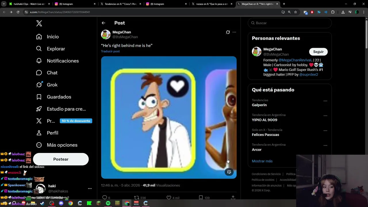This screenshot has height=207, width=368.
Task: Open options for the YIPIO AL 9009 trend
Action: [325, 116]
